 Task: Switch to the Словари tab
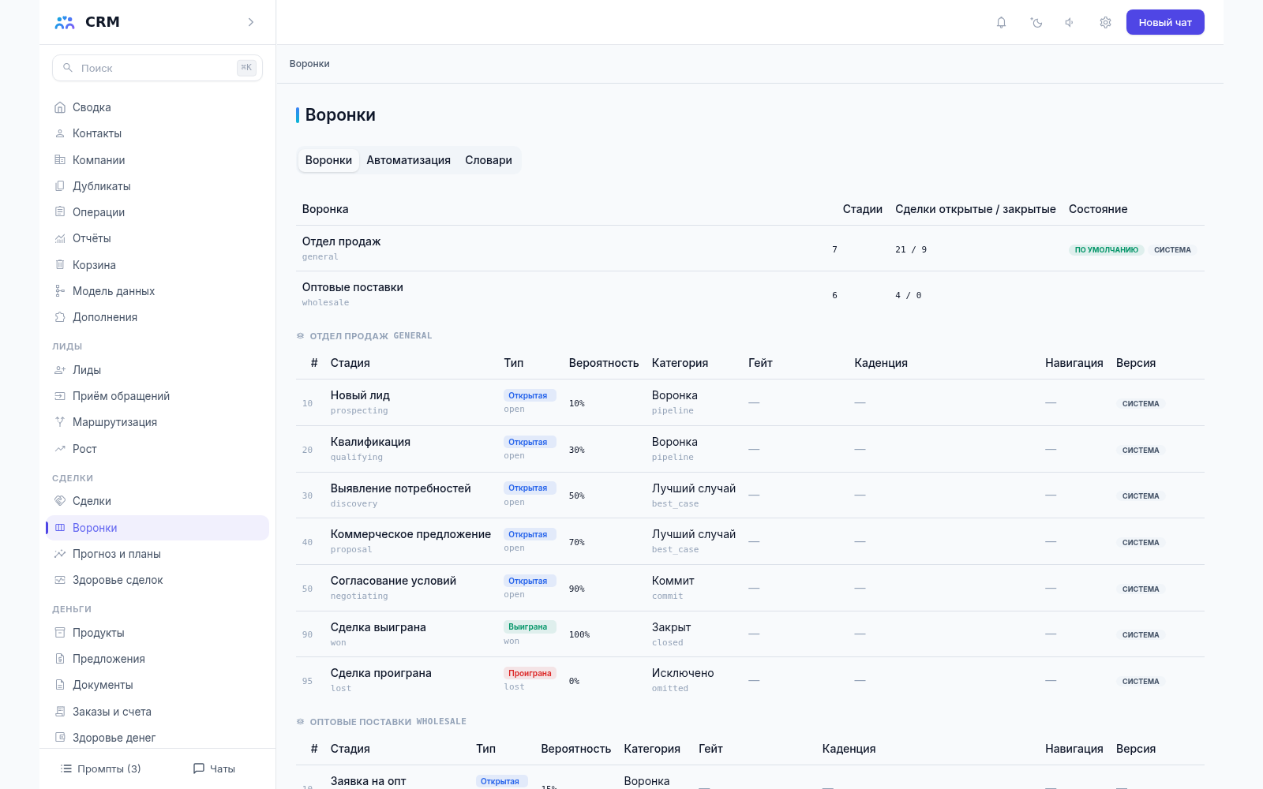click(489, 160)
